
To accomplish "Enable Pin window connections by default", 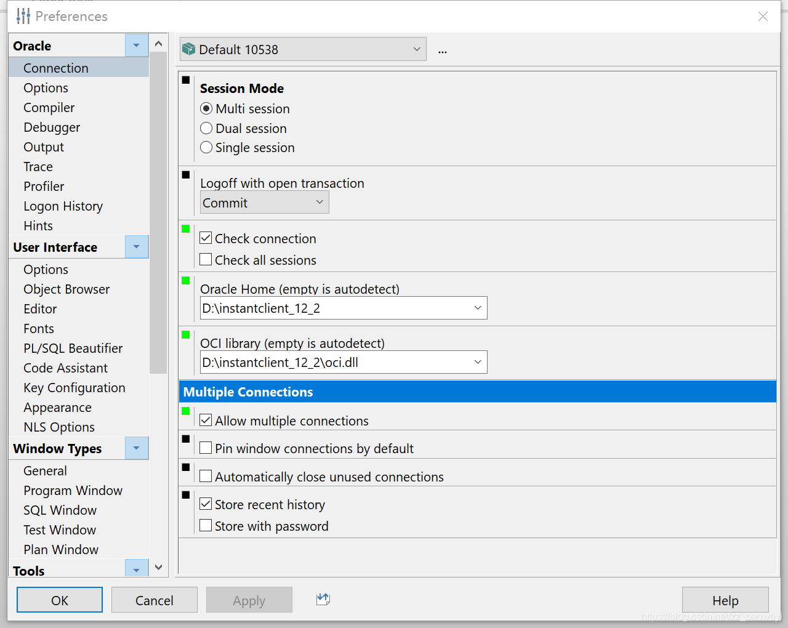I will [x=206, y=448].
